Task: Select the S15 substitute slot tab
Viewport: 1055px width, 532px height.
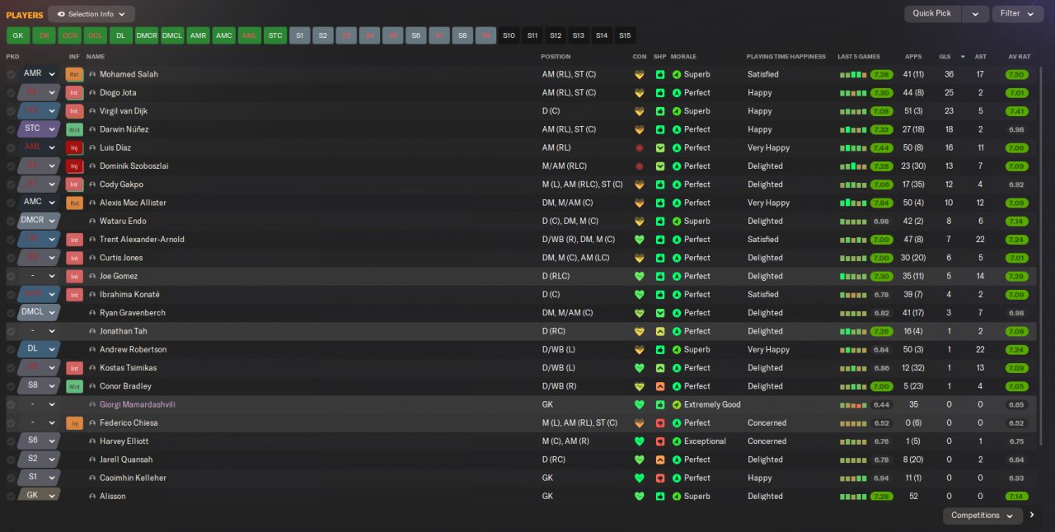Action: 625,35
